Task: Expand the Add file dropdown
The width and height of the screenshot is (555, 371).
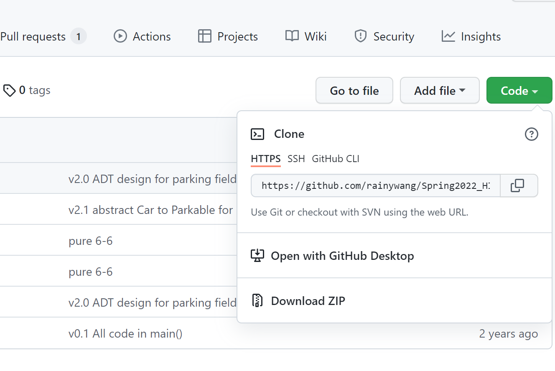Action: pos(440,90)
